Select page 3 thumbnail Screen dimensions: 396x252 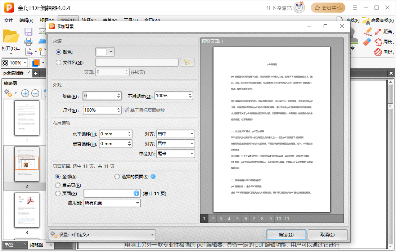pyautogui.click(x=27, y=210)
